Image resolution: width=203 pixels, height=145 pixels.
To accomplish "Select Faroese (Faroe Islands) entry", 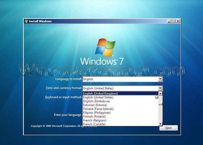I will point(98,109).
